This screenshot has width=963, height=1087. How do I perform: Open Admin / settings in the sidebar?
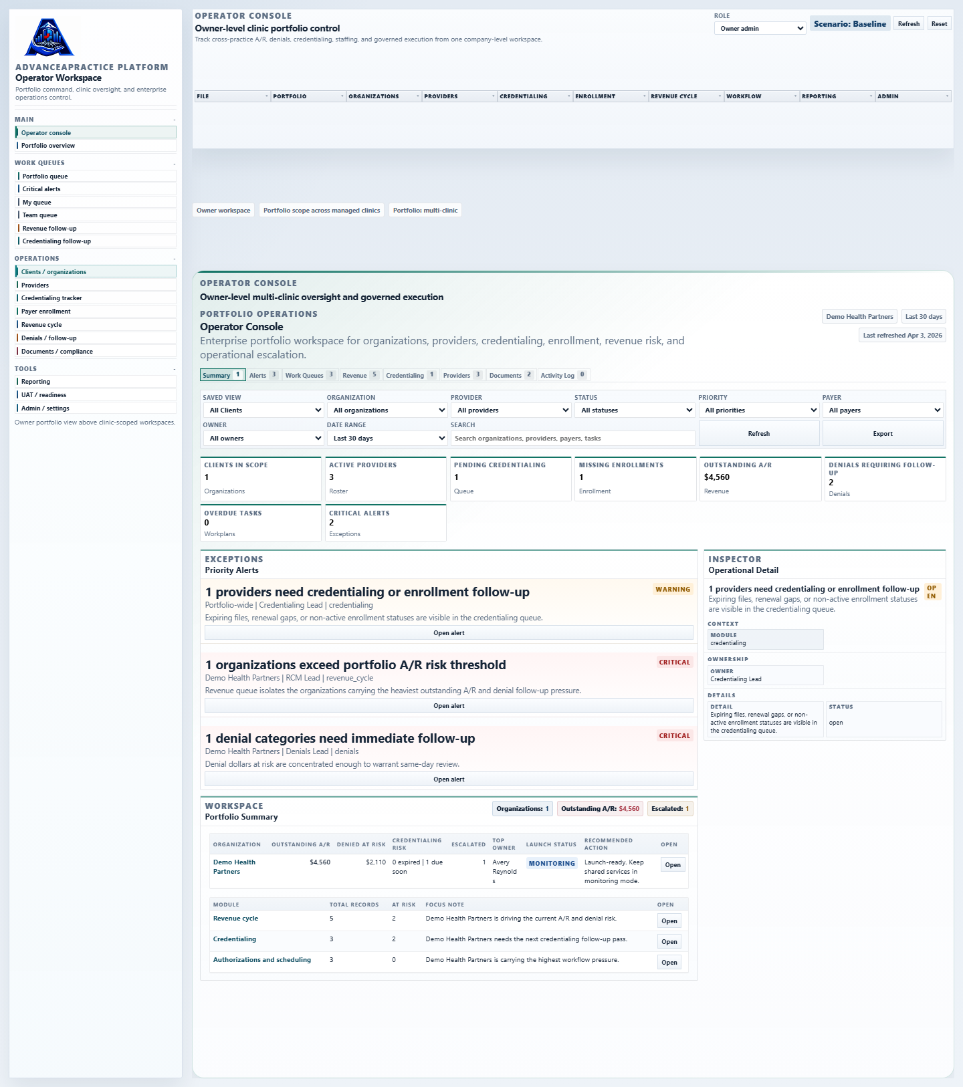[96, 408]
